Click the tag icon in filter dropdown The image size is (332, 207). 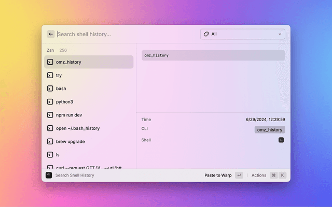206,34
